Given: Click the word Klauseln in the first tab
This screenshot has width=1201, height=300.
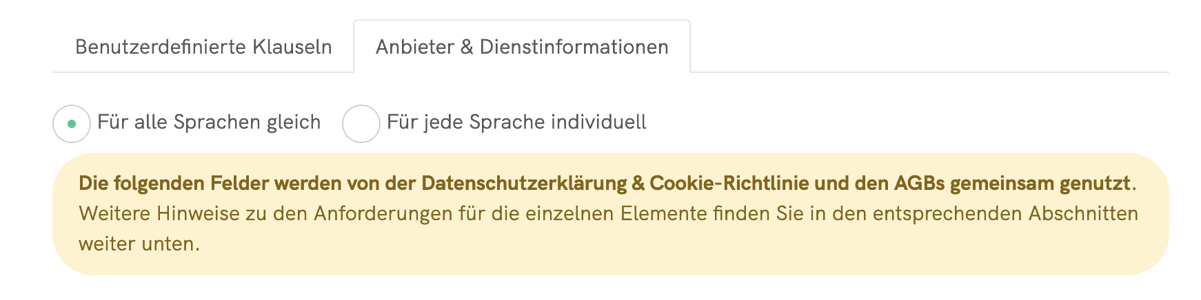Looking at the screenshot, I should [292, 47].
